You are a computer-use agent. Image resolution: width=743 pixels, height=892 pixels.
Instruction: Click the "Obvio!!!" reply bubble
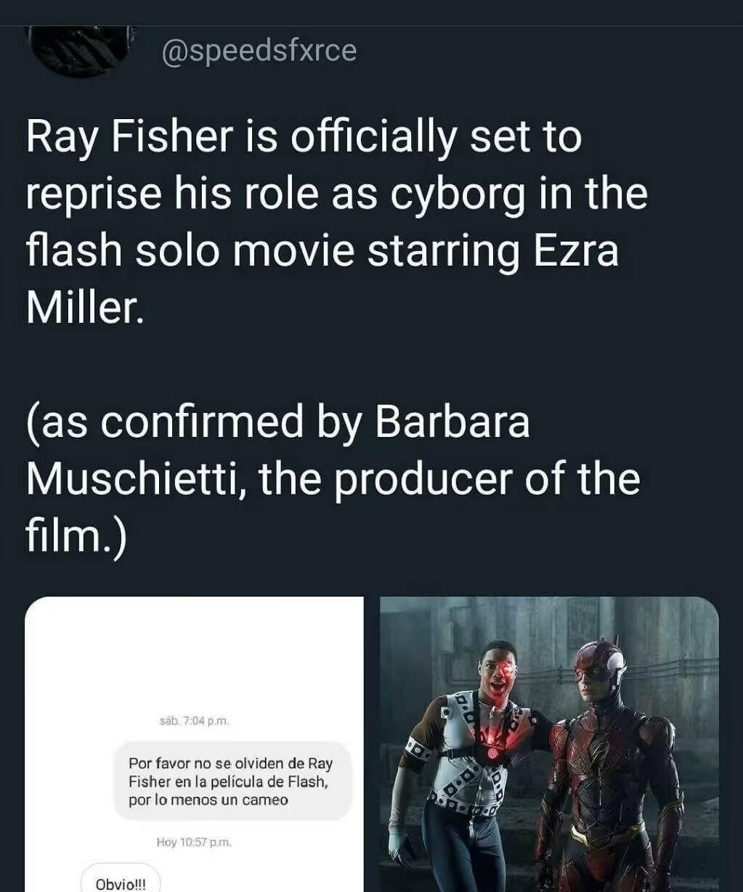121,883
